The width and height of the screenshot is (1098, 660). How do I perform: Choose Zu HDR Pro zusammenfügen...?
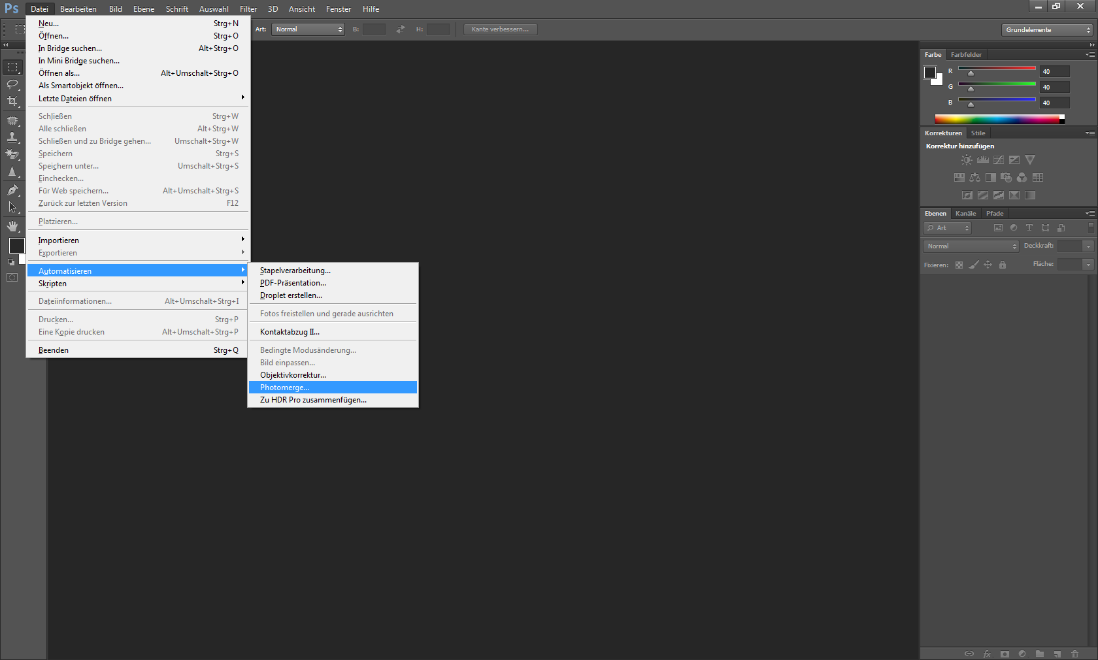click(x=333, y=400)
